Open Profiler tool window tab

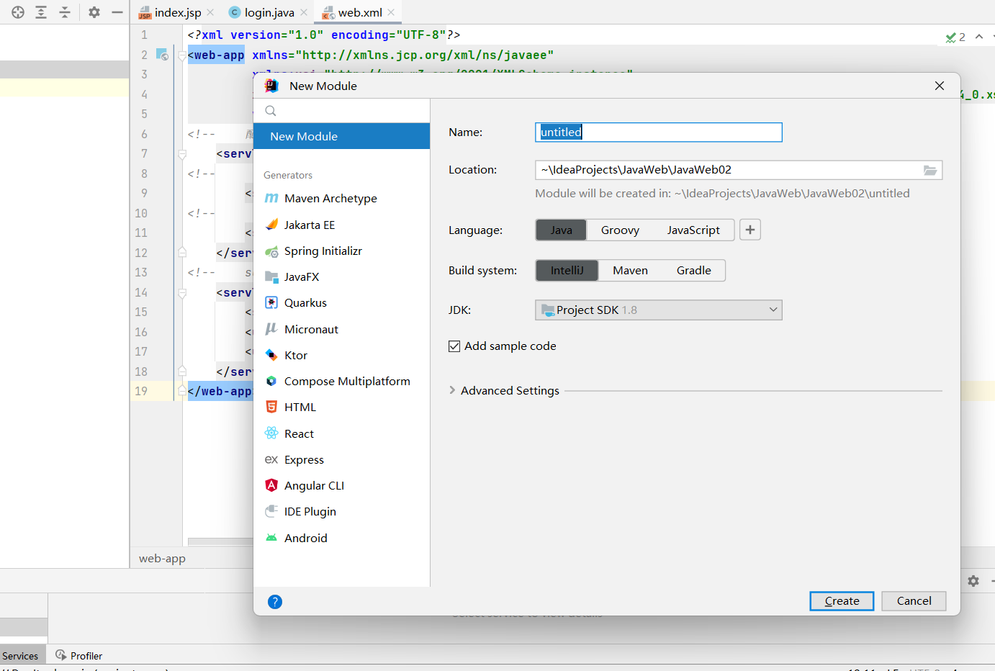coord(79,656)
